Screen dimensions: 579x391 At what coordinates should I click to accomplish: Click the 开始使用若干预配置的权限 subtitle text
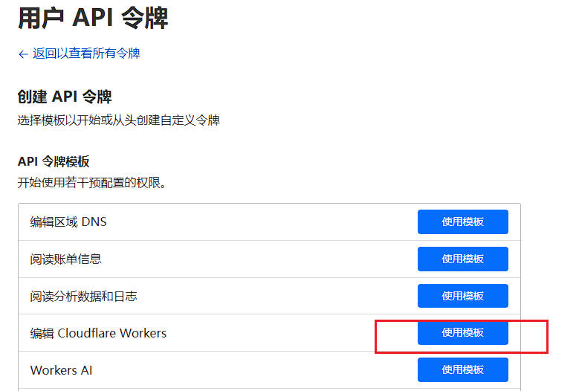coord(91,182)
